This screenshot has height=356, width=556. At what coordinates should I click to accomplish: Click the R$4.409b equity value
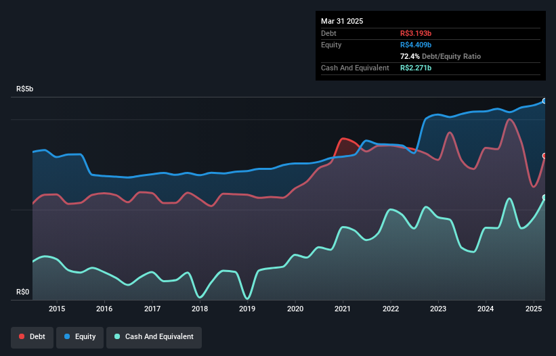(x=416, y=45)
